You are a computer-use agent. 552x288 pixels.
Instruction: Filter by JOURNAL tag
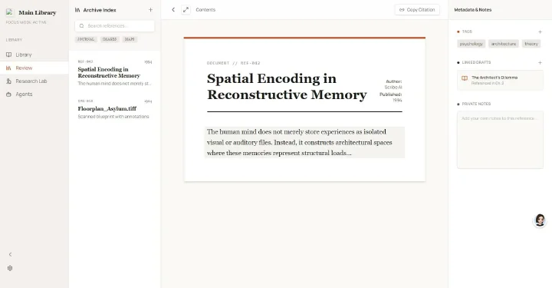pos(86,39)
